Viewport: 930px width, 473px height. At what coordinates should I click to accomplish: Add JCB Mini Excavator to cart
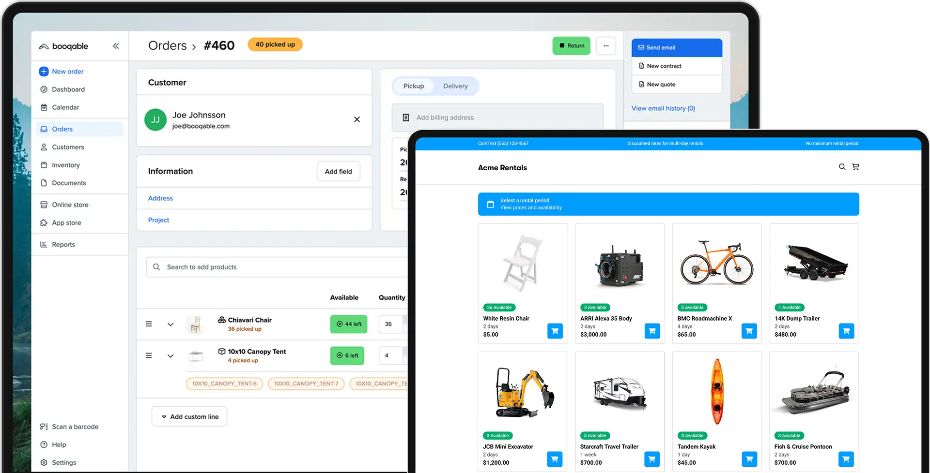click(555, 459)
